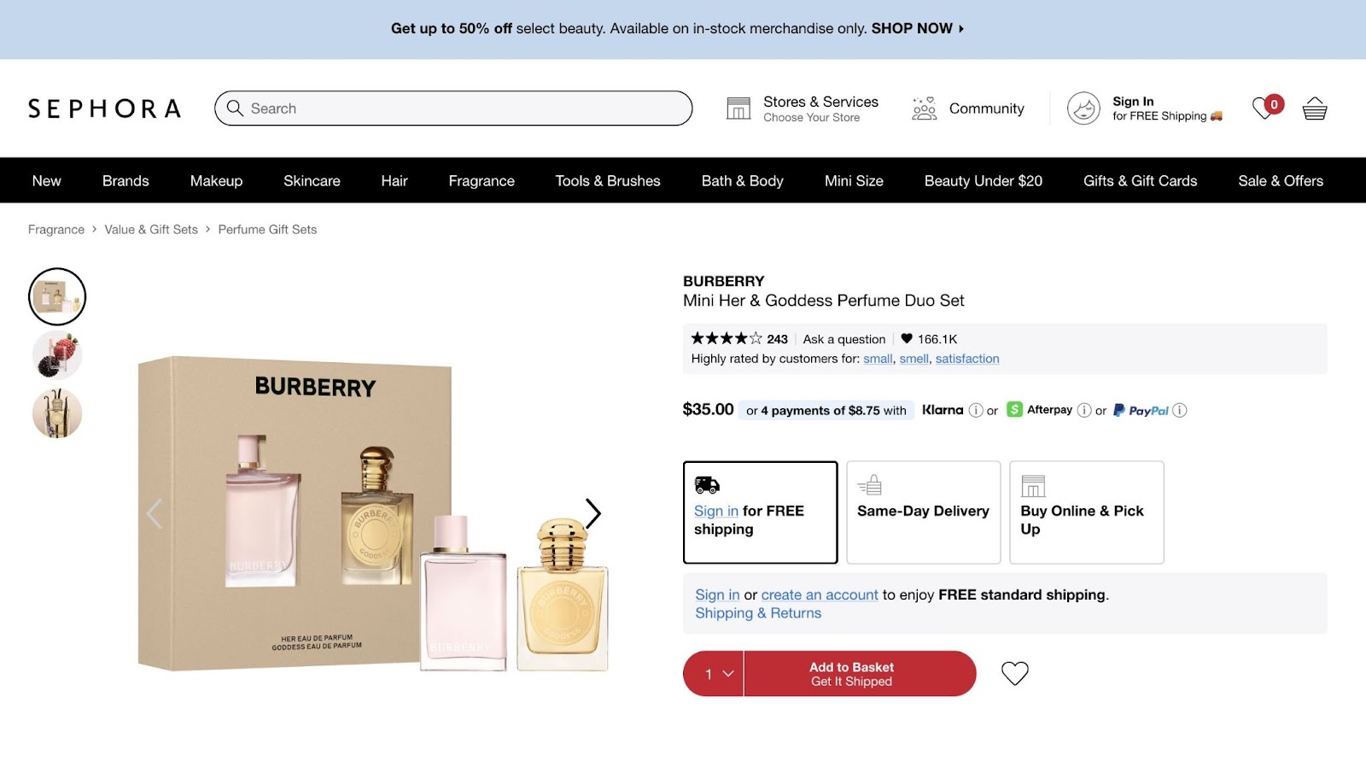Click the Sign In avatar icon

coord(1083,108)
